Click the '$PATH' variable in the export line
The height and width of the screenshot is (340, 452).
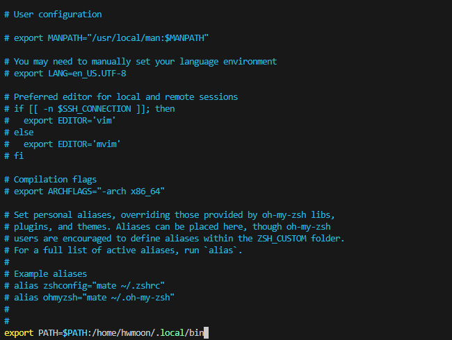pyautogui.click(x=75, y=333)
